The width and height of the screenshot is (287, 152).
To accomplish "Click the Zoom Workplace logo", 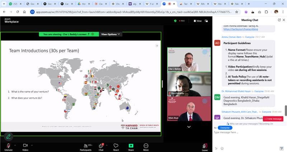I will (x=11, y=20).
